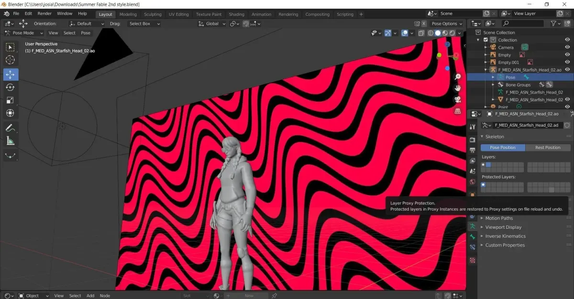This screenshot has width=574, height=299.
Task: Open the viewport View menu
Action: (53, 33)
